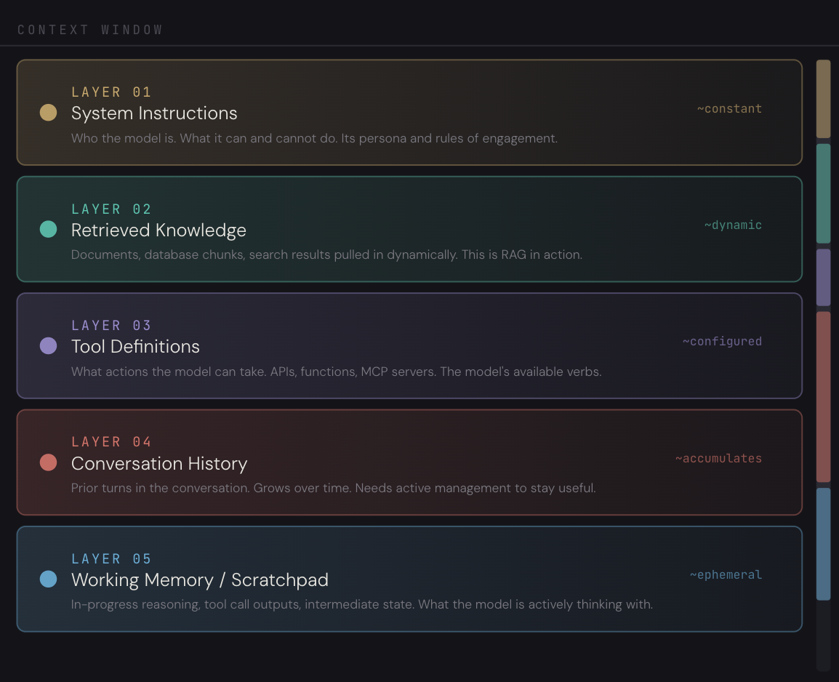Click the purple segment in the side bar

click(823, 278)
